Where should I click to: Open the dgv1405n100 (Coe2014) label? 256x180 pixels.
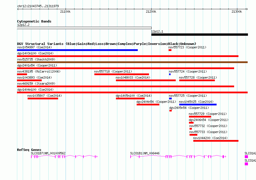click(x=134, y=96)
